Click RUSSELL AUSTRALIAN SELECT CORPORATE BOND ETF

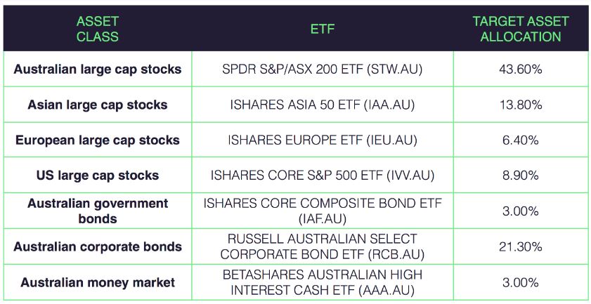pos(323,246)
